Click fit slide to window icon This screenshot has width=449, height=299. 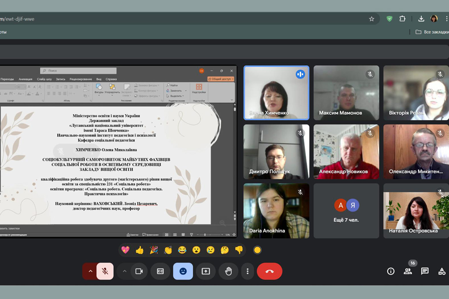pos(234,235)
